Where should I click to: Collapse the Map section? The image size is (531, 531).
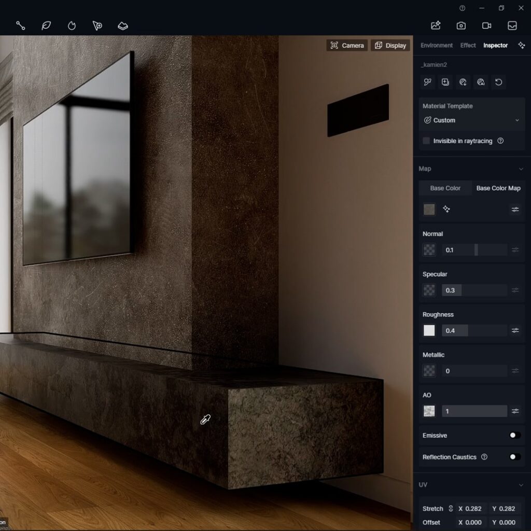521,169
